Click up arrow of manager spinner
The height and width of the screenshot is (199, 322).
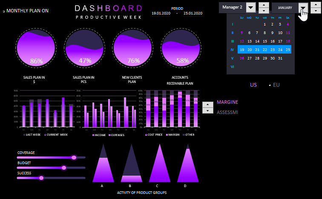coord(264,5)
